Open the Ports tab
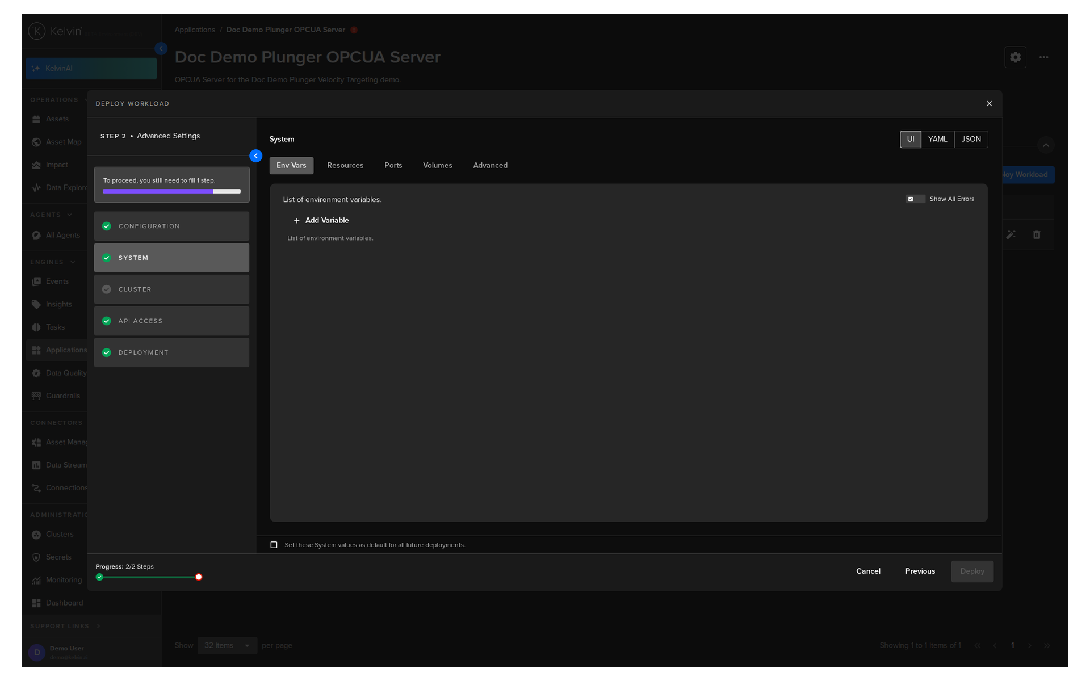This screenshot has width=1090, height=681. 393,166
